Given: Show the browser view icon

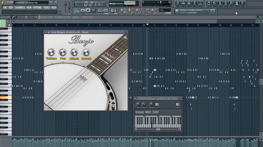Looking at the screenshot, I should click(x=194, y=3).
